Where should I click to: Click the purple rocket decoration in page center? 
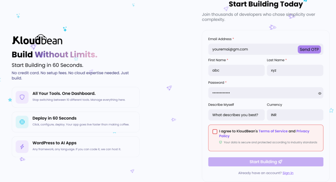point(169,88)
